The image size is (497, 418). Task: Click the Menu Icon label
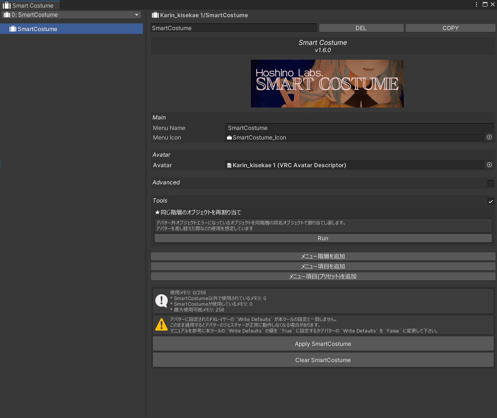tap(167, 138)
